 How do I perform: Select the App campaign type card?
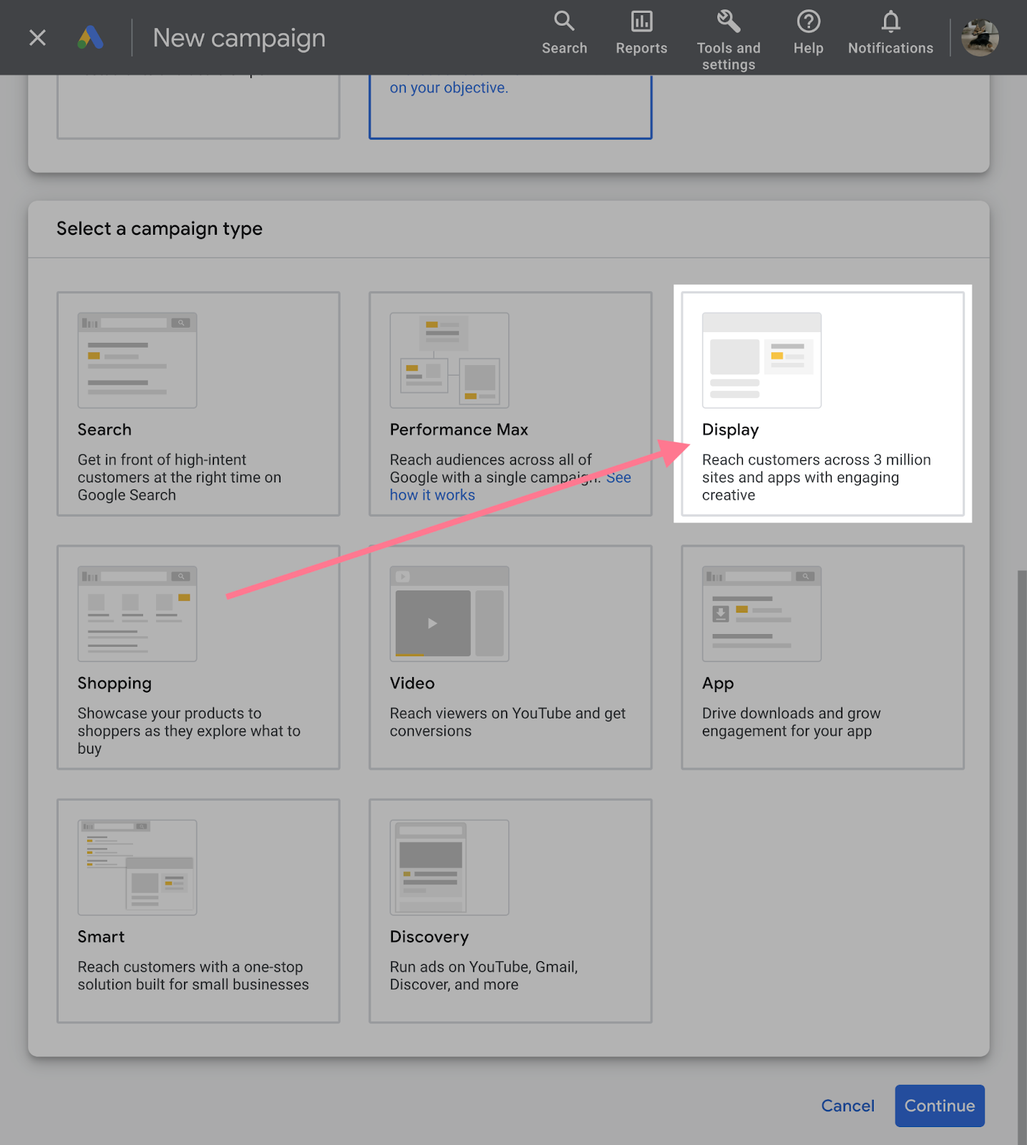822,657
